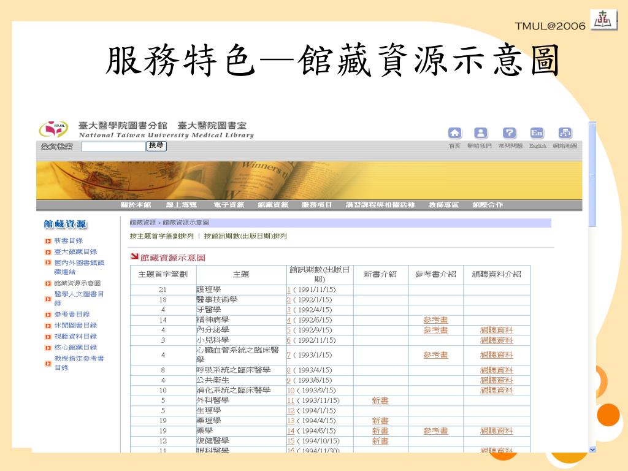Click the bullet icon beside 休閒圖書目錄
This screenshot has height=471, width=628.
(48, 326)
